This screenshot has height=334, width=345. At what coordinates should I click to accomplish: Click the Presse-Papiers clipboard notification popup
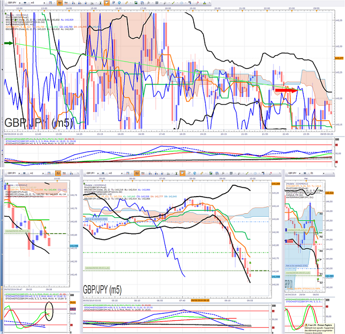pyautogui.click(x=319, y=329)
